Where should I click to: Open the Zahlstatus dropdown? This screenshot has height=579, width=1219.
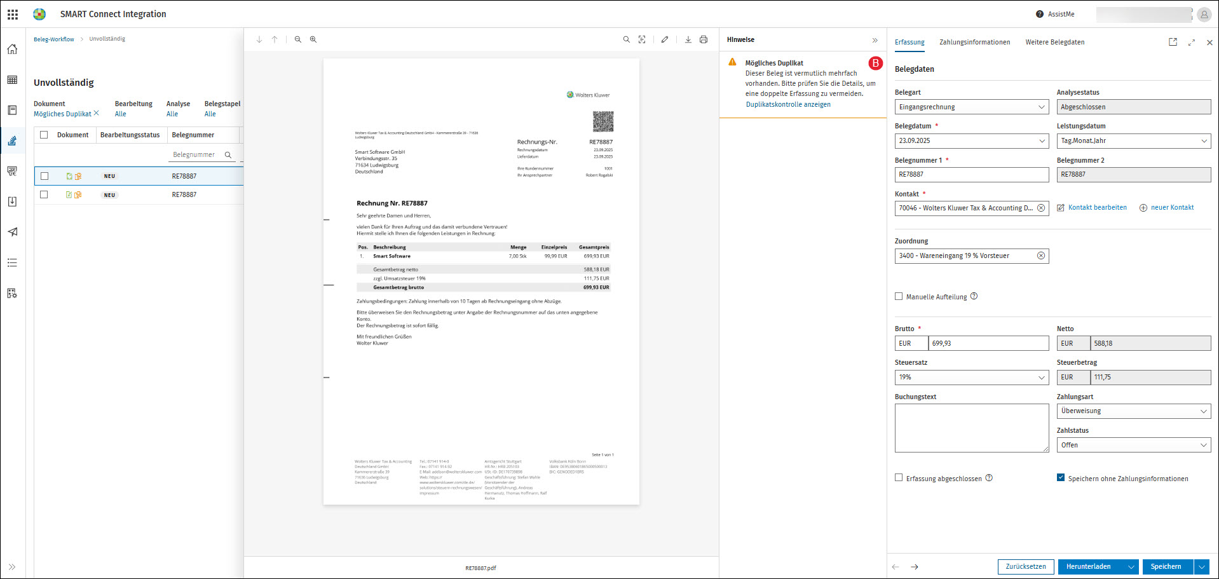coord(1134,445)
